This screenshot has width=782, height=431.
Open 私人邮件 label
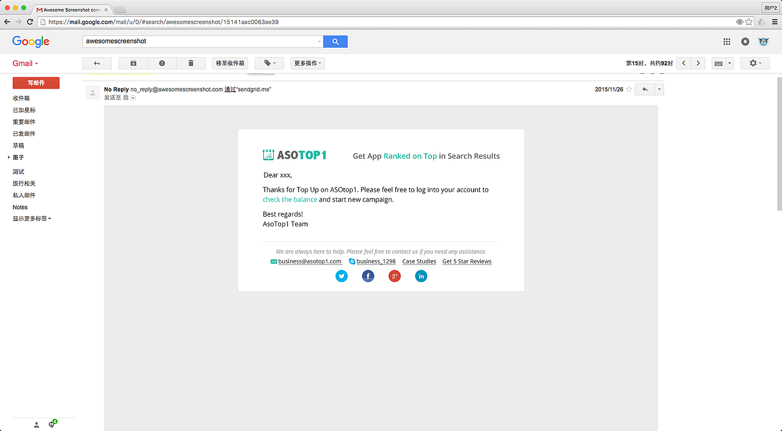tap(24, 195)
